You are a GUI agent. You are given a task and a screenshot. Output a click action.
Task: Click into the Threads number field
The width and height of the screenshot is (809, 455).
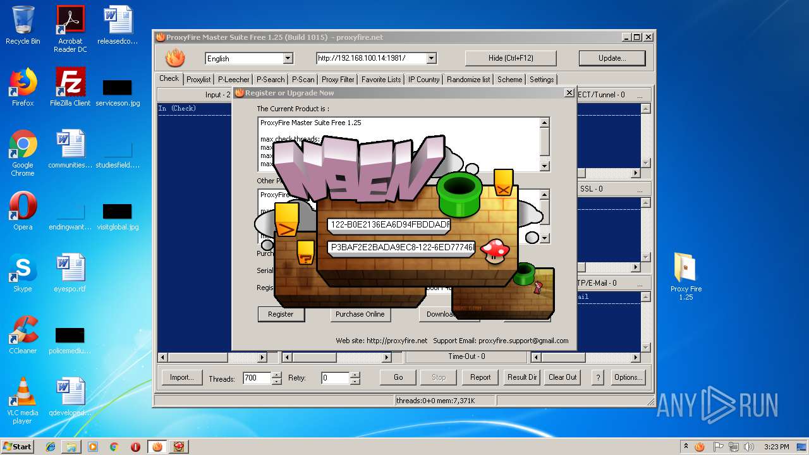[257, 378]
